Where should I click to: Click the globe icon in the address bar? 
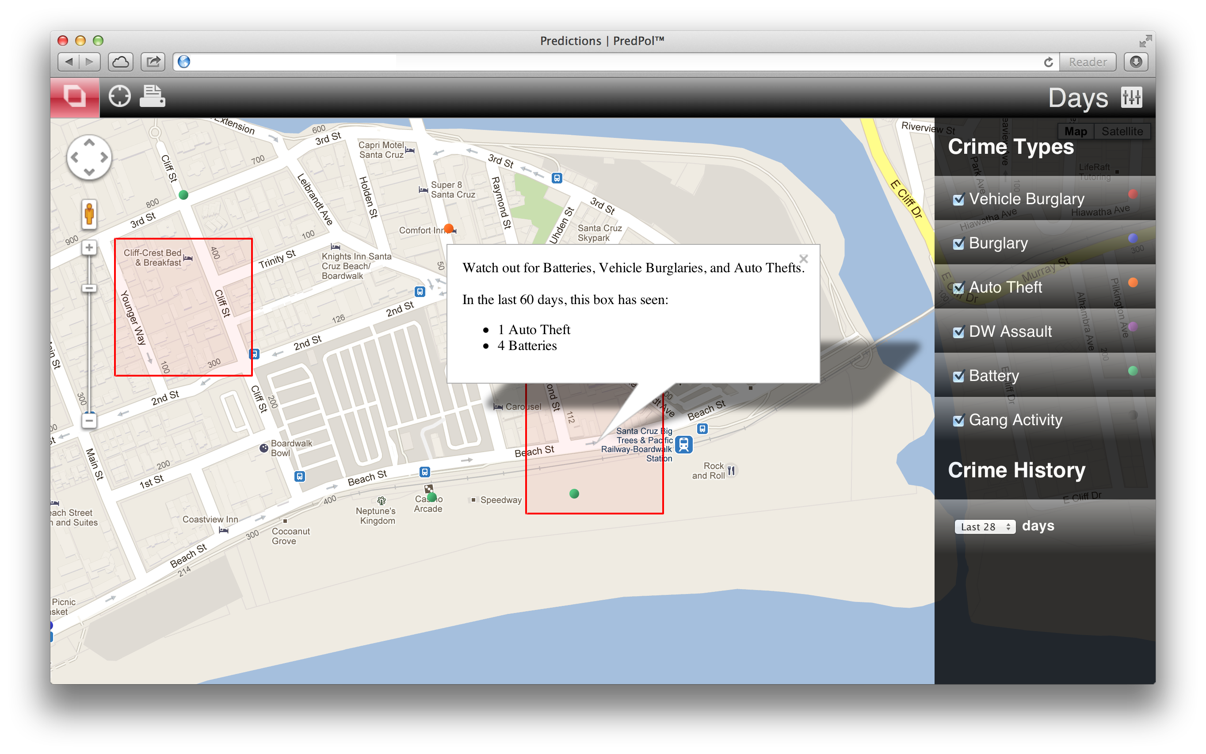click(184, 62)
